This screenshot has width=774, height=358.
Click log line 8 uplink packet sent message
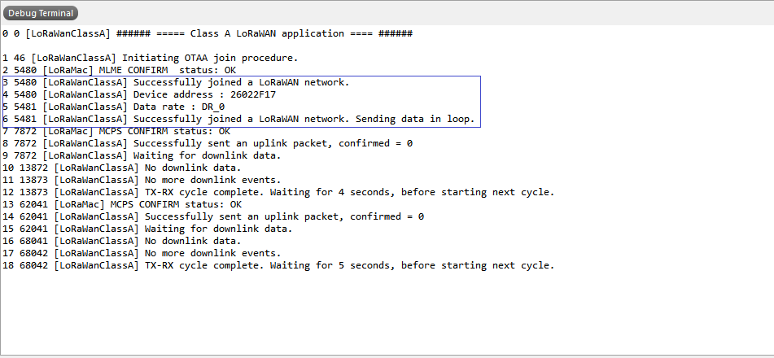click(208, 144)
